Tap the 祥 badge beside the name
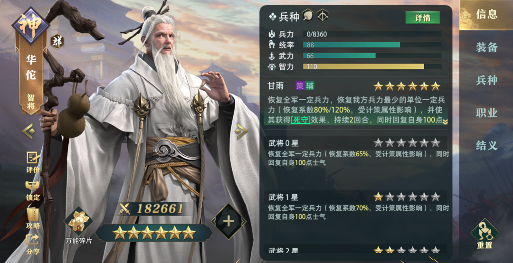Viewport: 513px width, 263px height. click(x=57, y=41)
